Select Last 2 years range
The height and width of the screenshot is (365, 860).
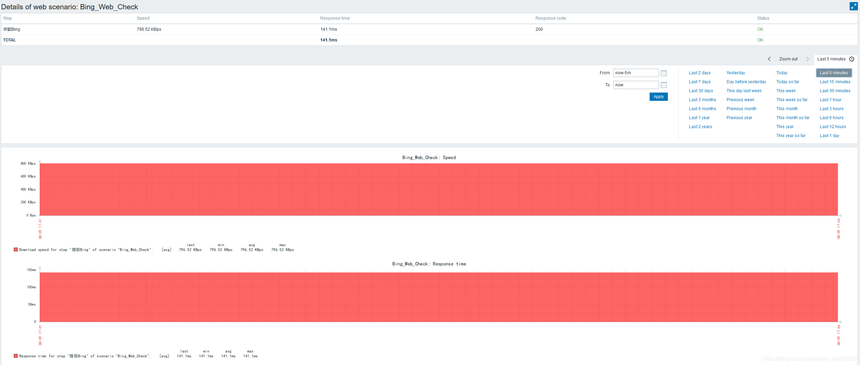point(700,127)
